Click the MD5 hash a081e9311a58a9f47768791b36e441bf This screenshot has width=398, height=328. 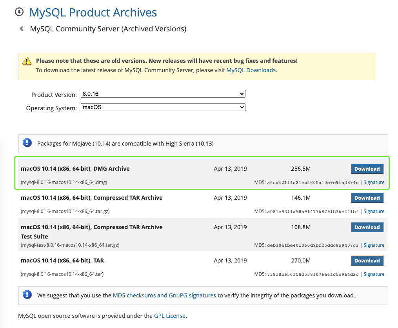point(313,211)
